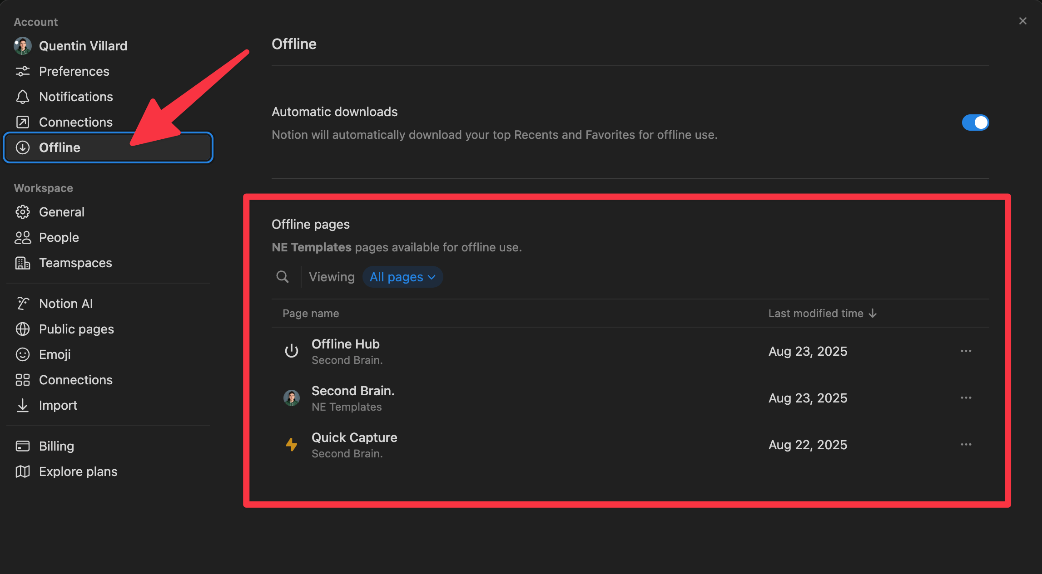Open the Explore plans page
Image resolution: width=1042 pixels, height=574 pixels.
[78, 471]
